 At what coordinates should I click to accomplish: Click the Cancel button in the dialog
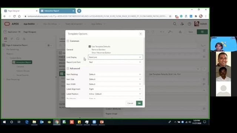click(x=130, y=103)
